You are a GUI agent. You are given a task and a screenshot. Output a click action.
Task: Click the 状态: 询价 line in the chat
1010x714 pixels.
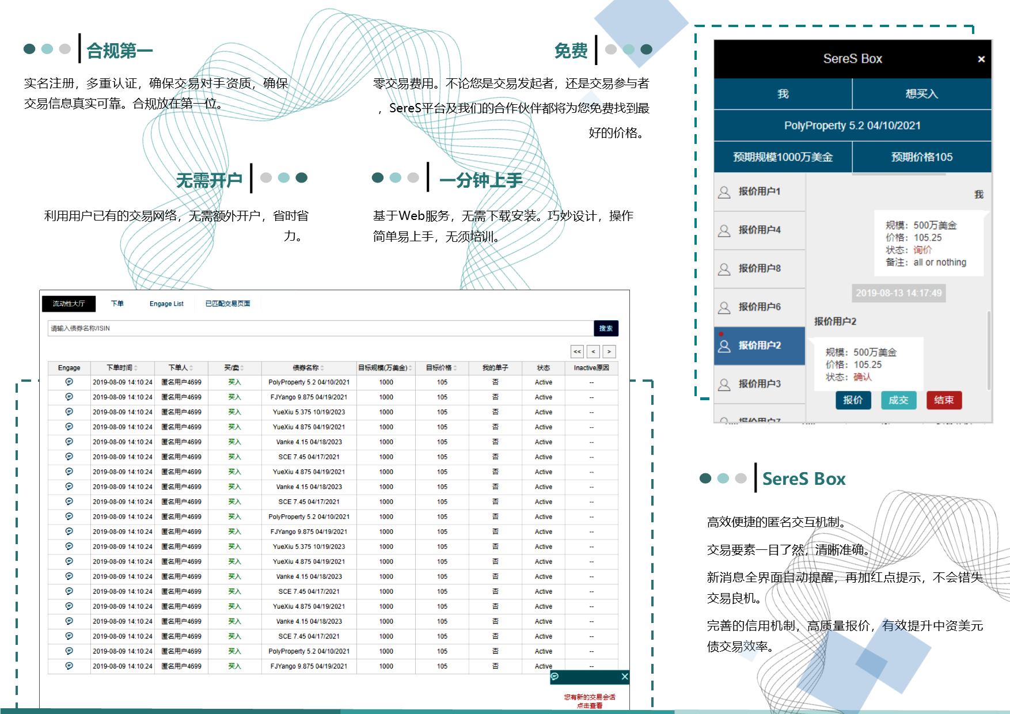point(909,250)
